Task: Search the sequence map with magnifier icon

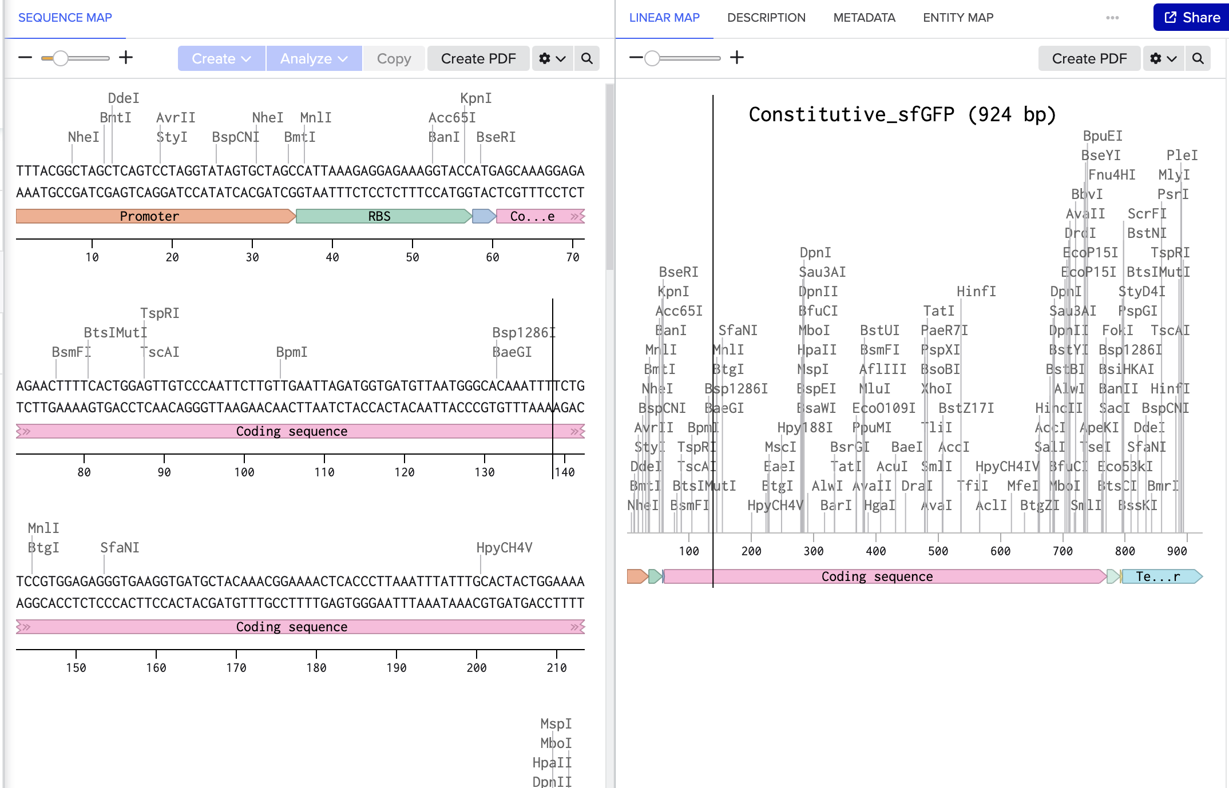Action: click(587, 58)
